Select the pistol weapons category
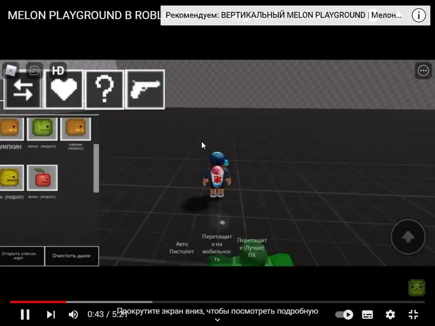435x326 pixels. pos(145,90)
